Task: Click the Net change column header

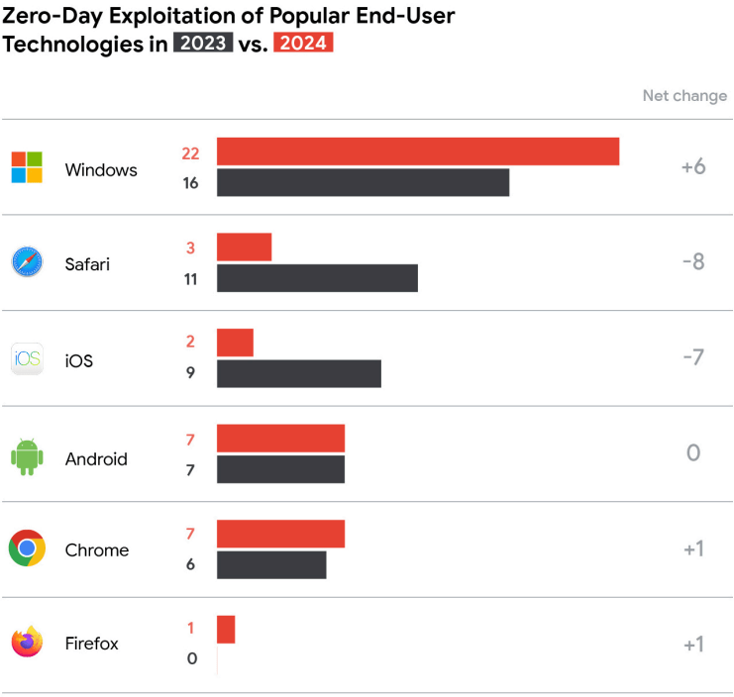Action: pos(684,96)
